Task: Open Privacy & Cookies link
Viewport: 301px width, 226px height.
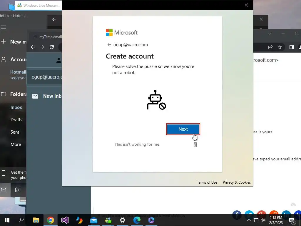Action: pyautogui.click(x=237, y=182)
